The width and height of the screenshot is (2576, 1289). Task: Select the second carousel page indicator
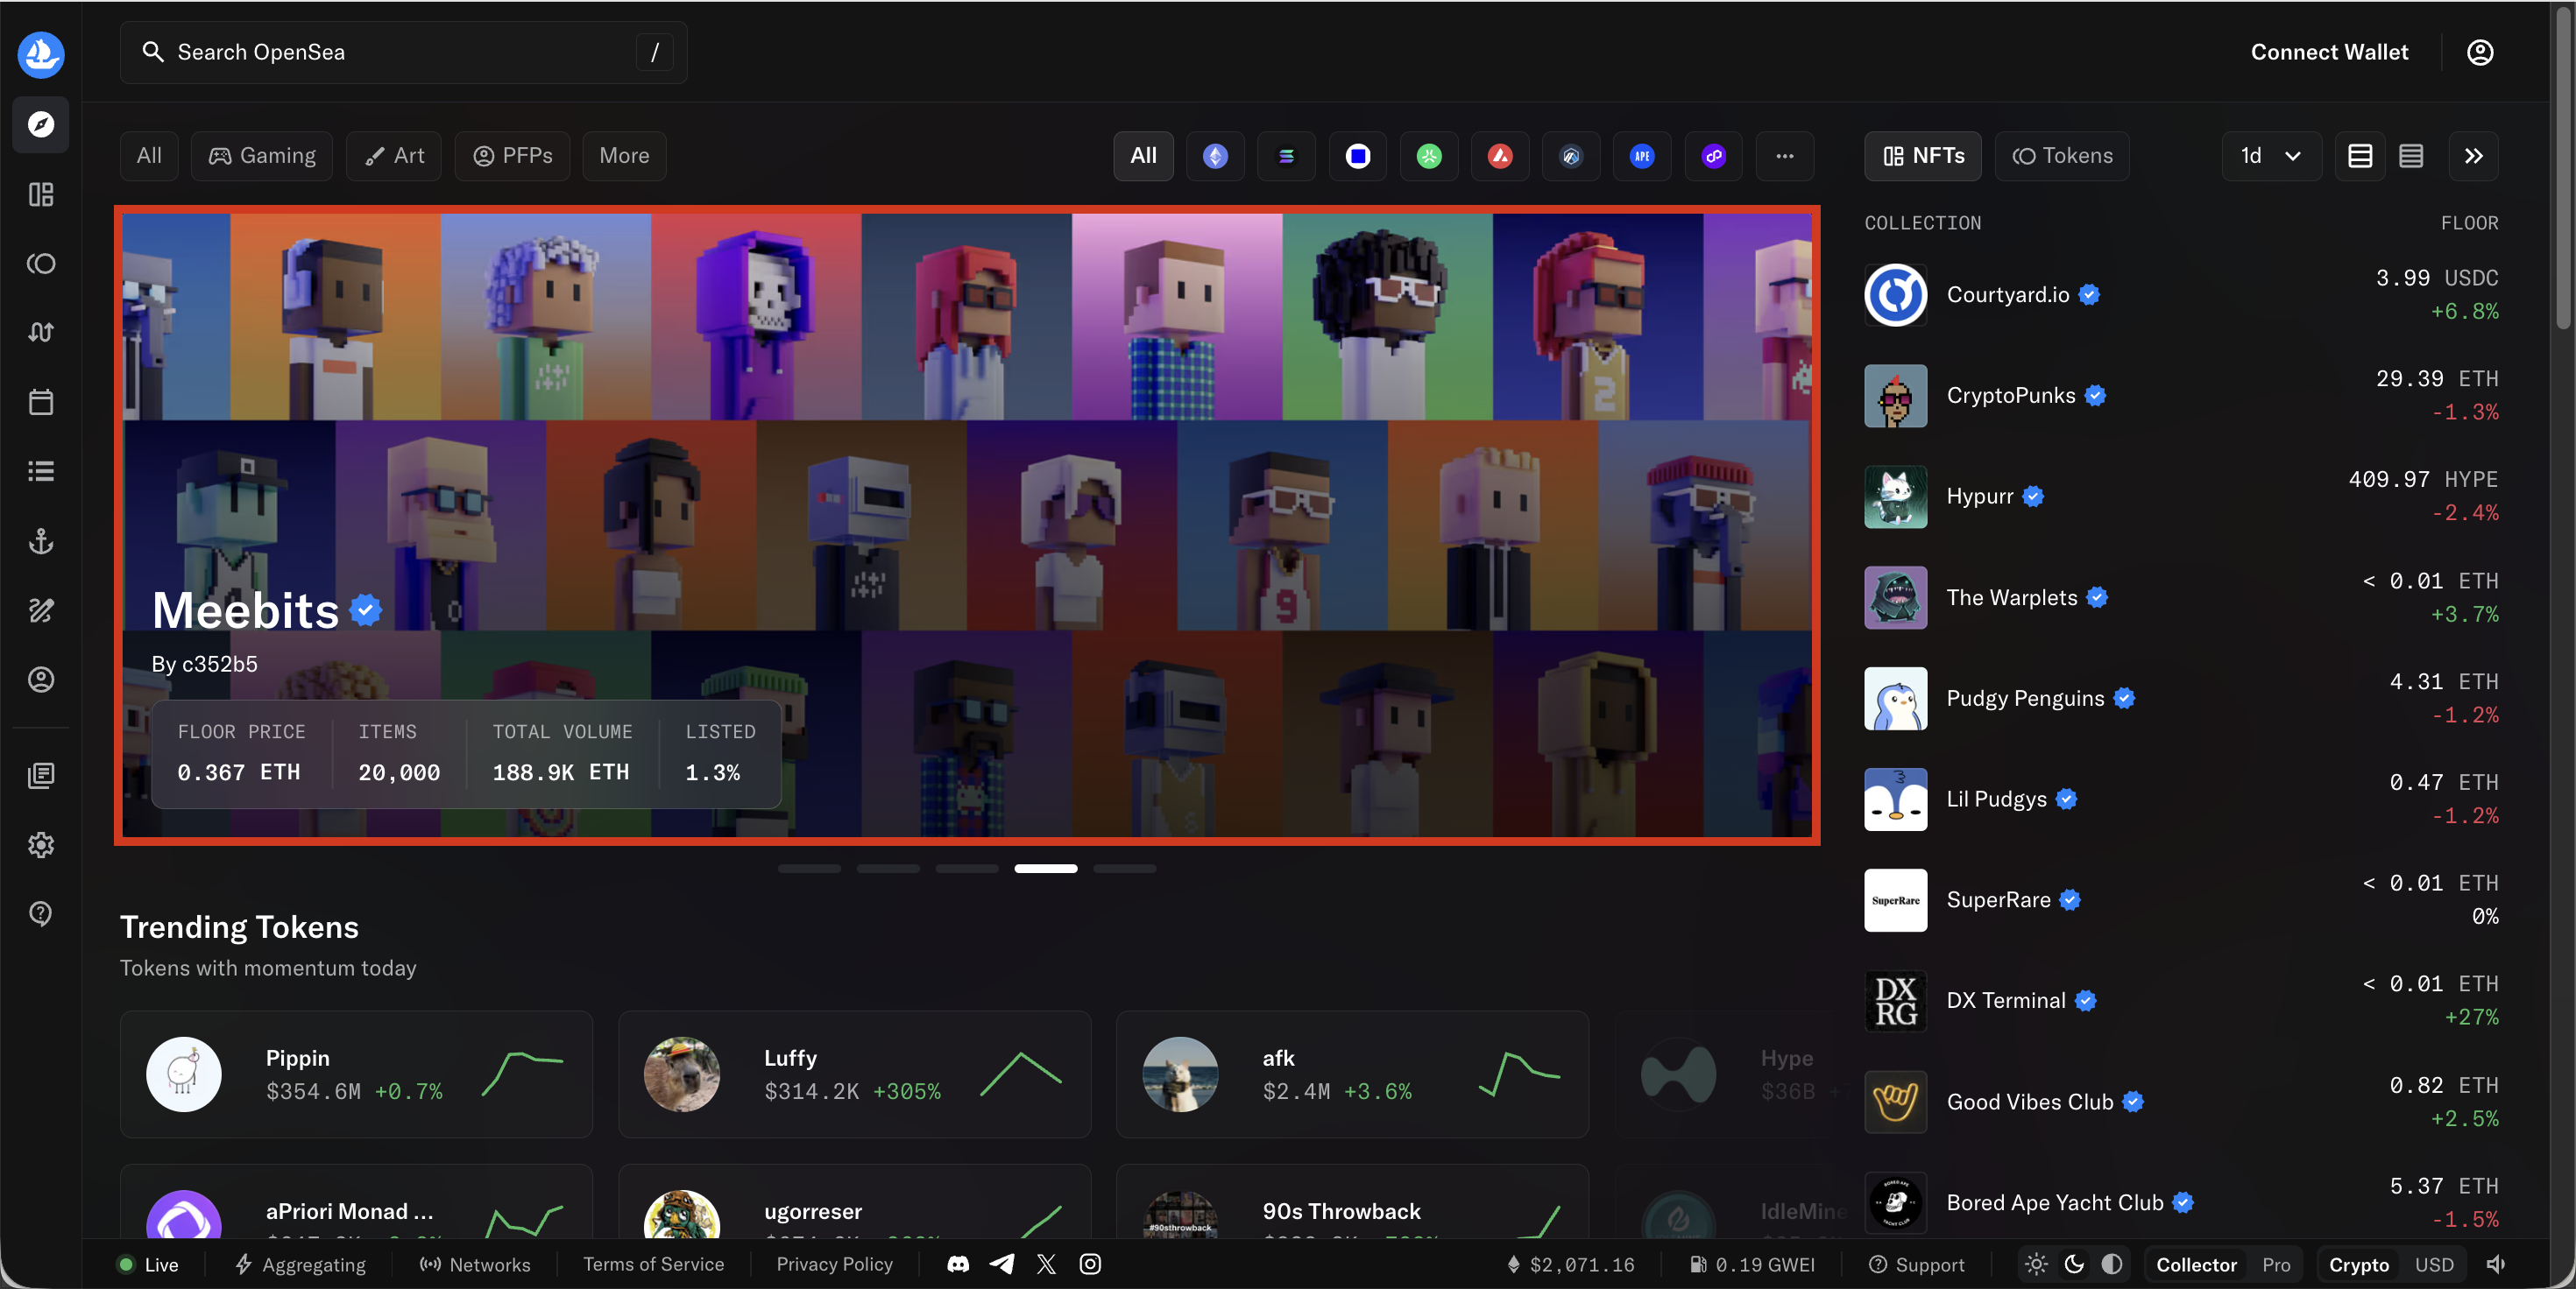coord(888,869)
